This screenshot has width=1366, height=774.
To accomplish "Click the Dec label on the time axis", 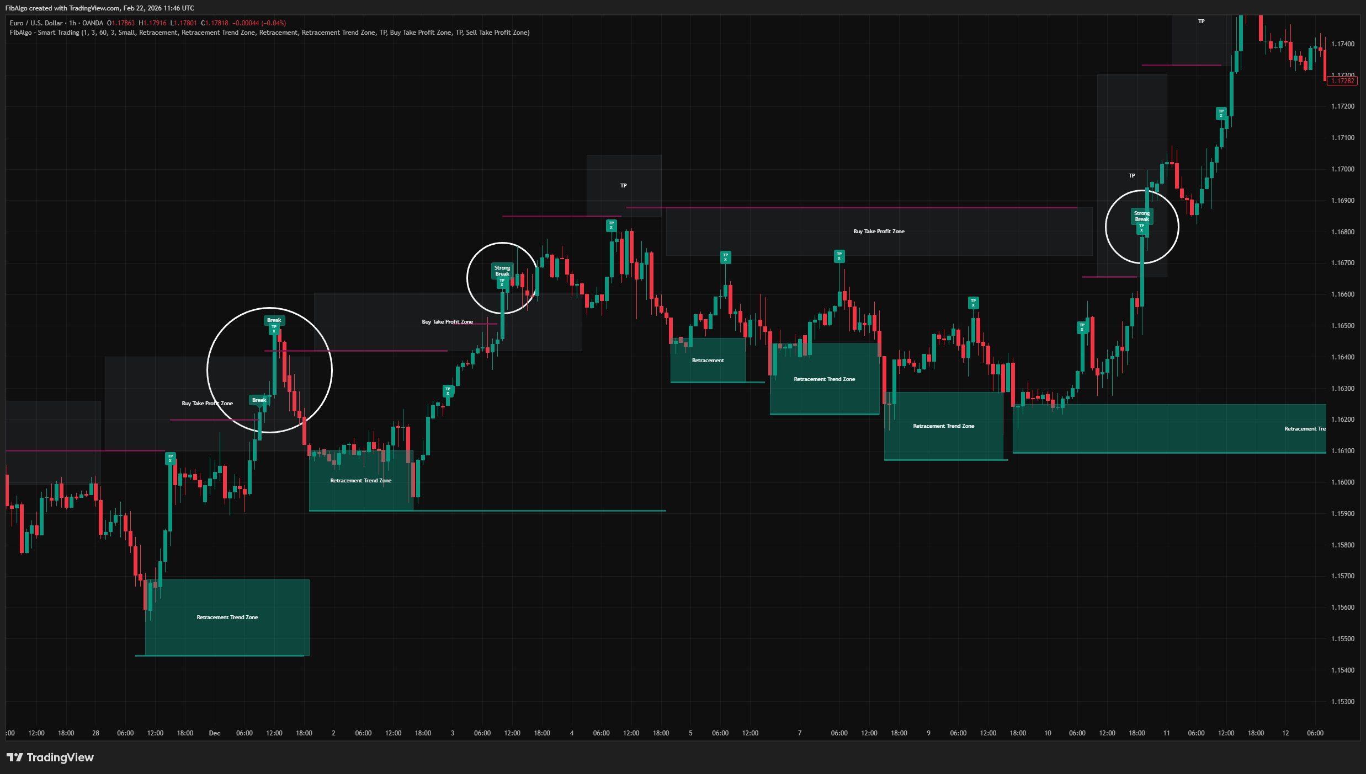I will click(x=214, y=733).
